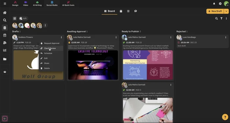The height and width of the screenshot is (123, 230).
Task: Expand the New Draft dropdown arrow
Action: tap(226, 11)
